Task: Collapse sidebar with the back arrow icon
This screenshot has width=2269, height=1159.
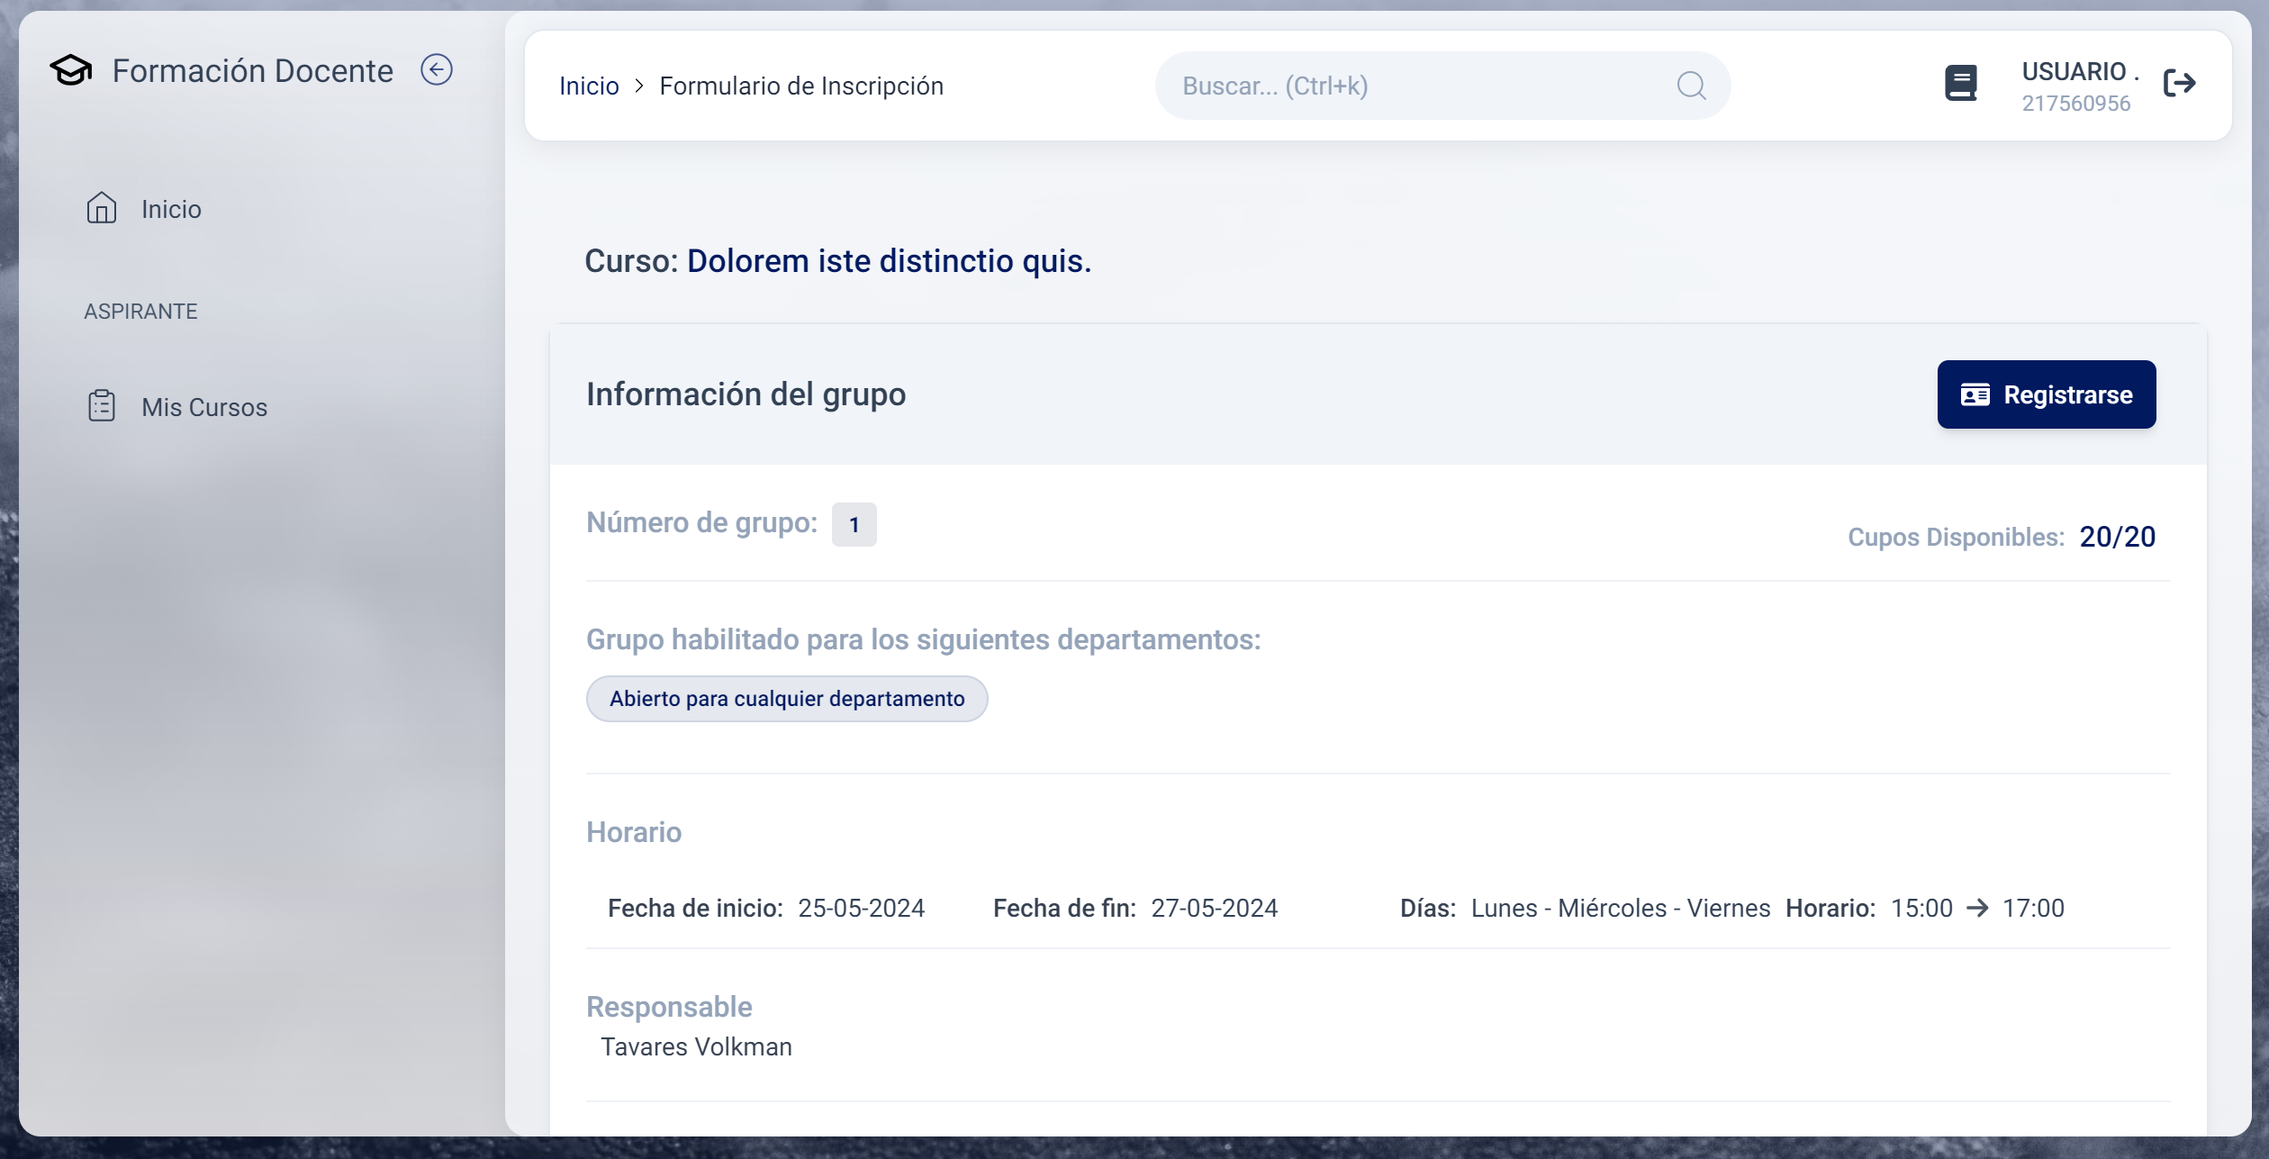Action: 437,70
